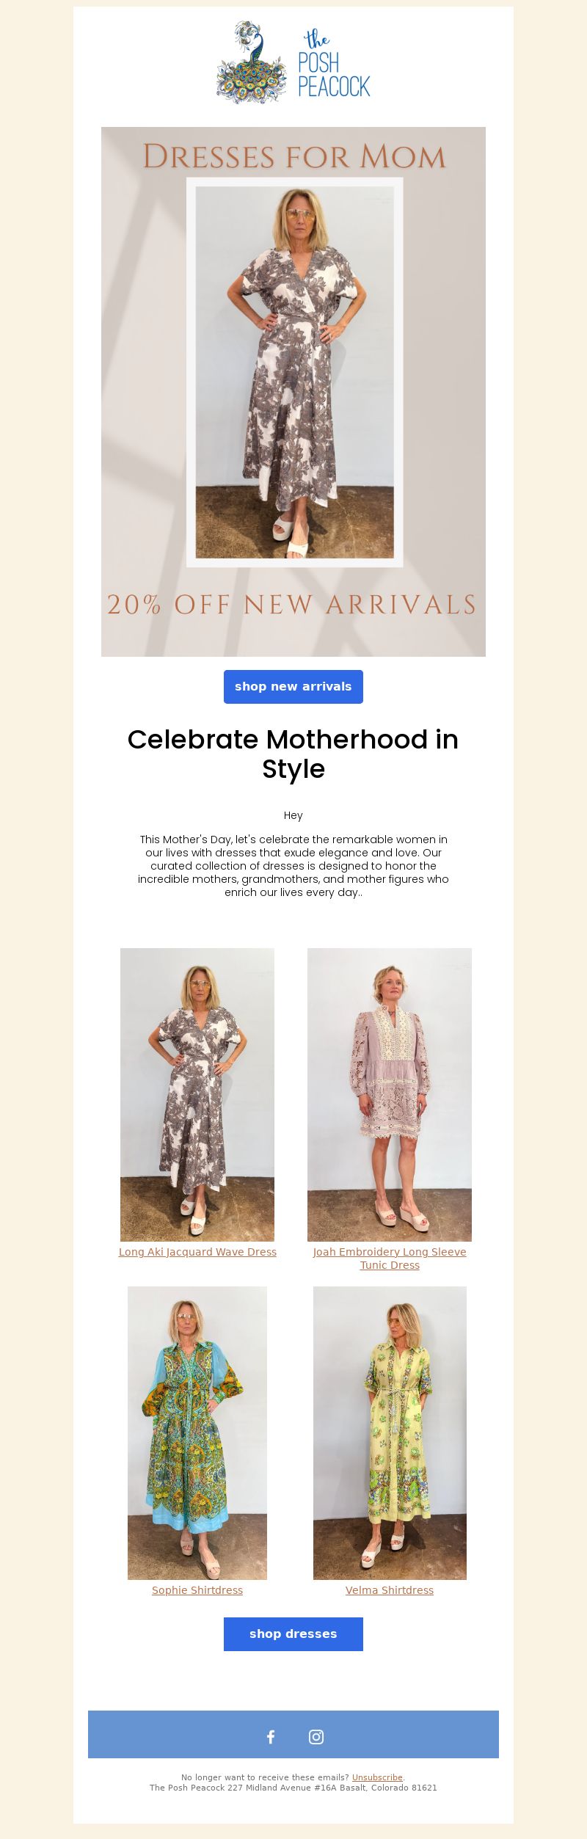This screenshot has width=587, height=1839.
Task: Click the shop dresses button
Action: pyautogui.click(x=293, y=1634)
